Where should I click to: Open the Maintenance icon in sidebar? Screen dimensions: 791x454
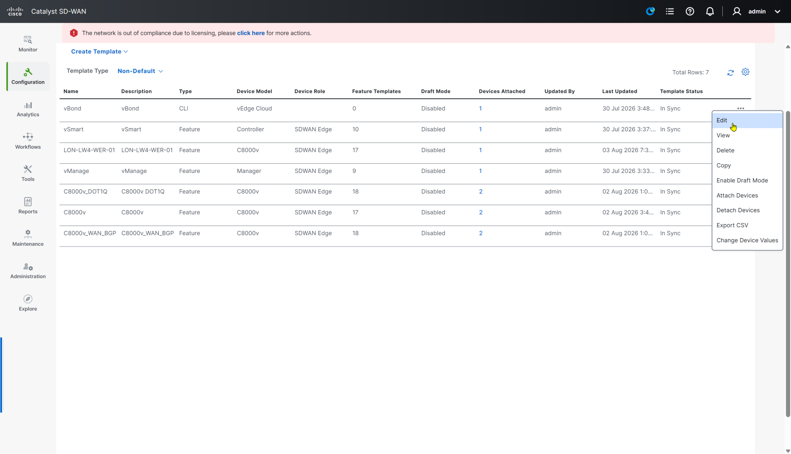coord(28,234)
